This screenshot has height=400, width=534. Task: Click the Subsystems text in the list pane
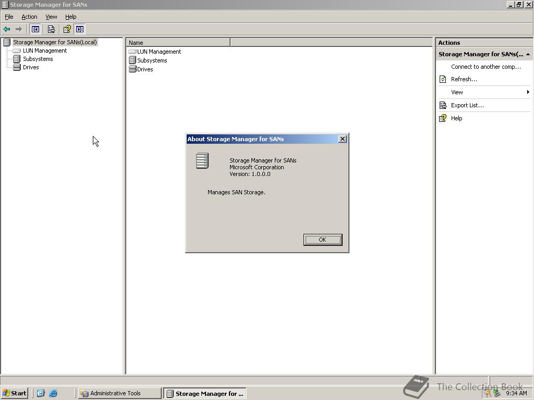152,60
